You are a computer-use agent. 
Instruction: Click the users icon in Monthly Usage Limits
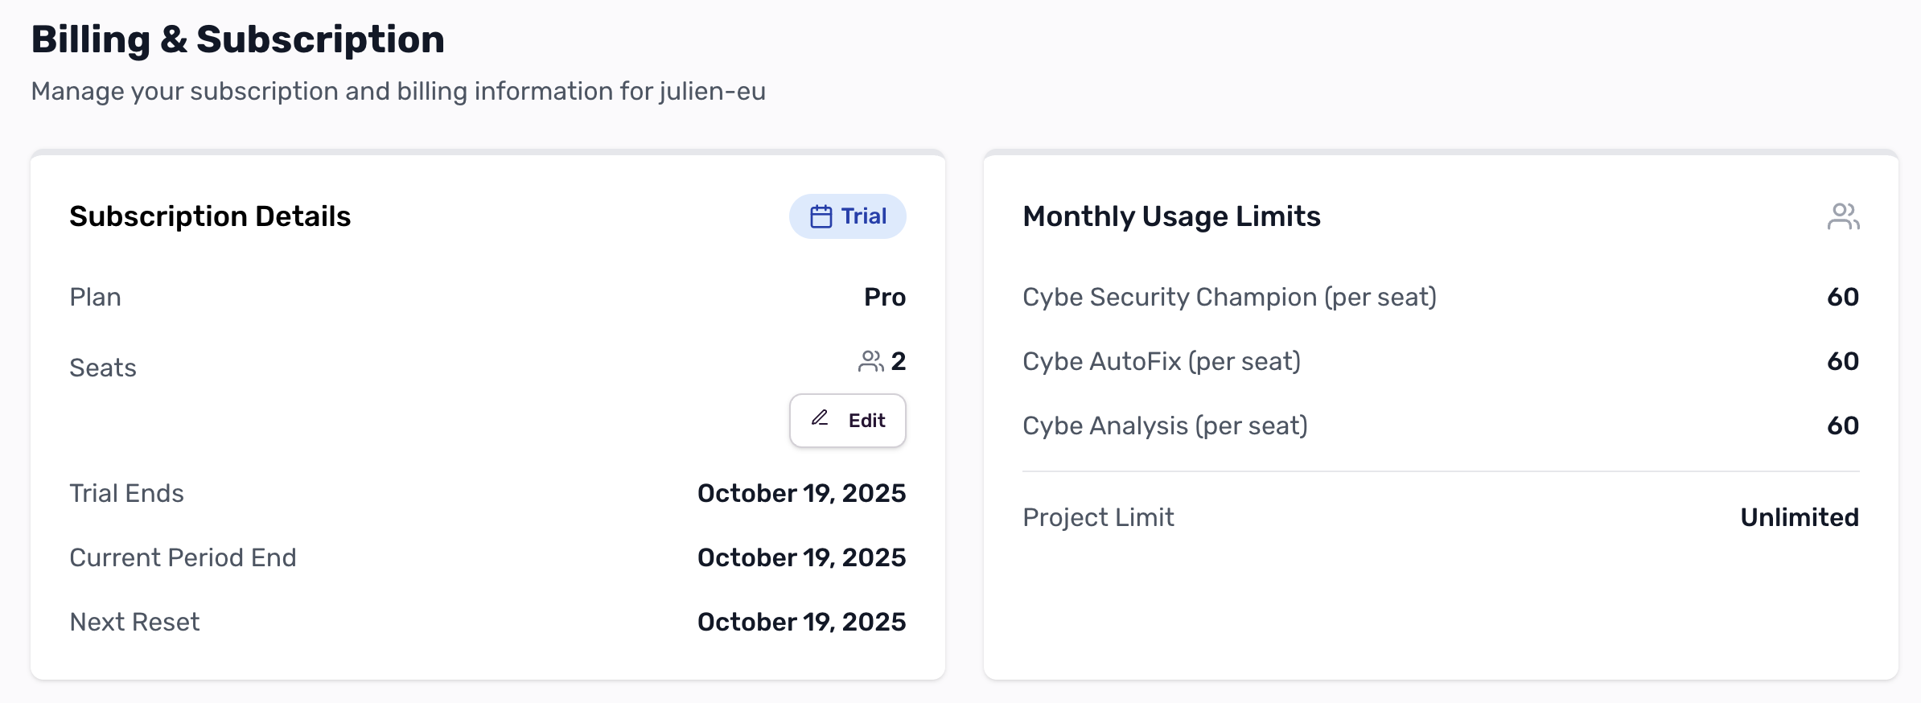point(1843,216)
